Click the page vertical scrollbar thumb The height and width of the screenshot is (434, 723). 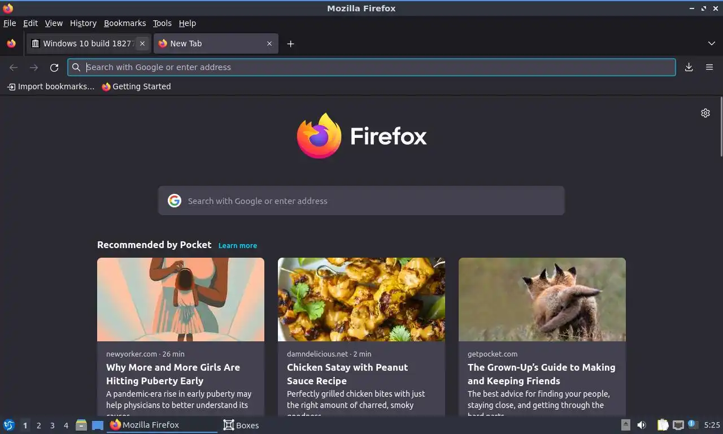click(721, 127)
